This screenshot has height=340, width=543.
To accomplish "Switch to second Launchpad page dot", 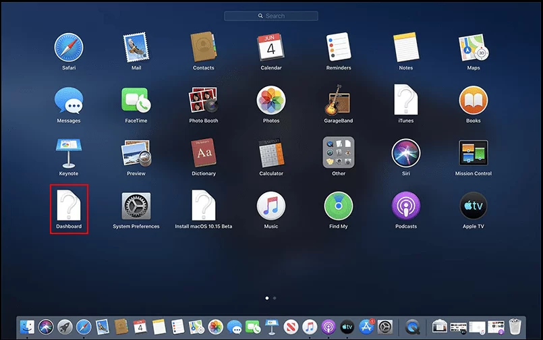I will [x=275, y=297].
